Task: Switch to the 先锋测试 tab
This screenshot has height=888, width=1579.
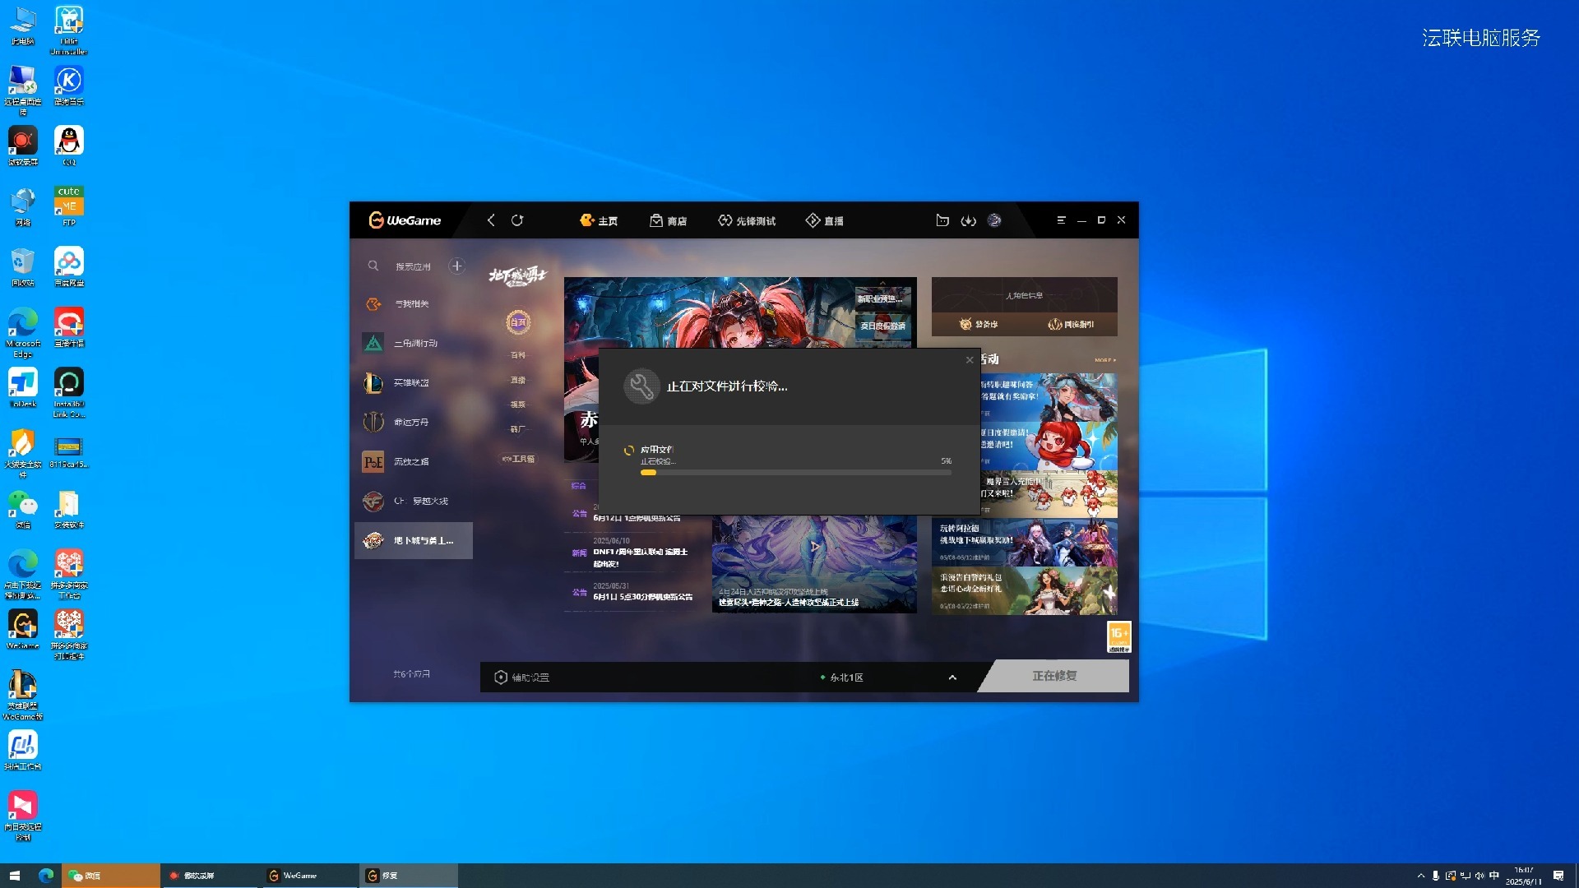Action: coord(747,220)
